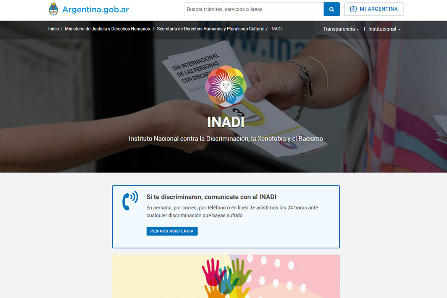Click the ID card icon in Mi Argentina

pyautogui.click(x=353, y=9)
